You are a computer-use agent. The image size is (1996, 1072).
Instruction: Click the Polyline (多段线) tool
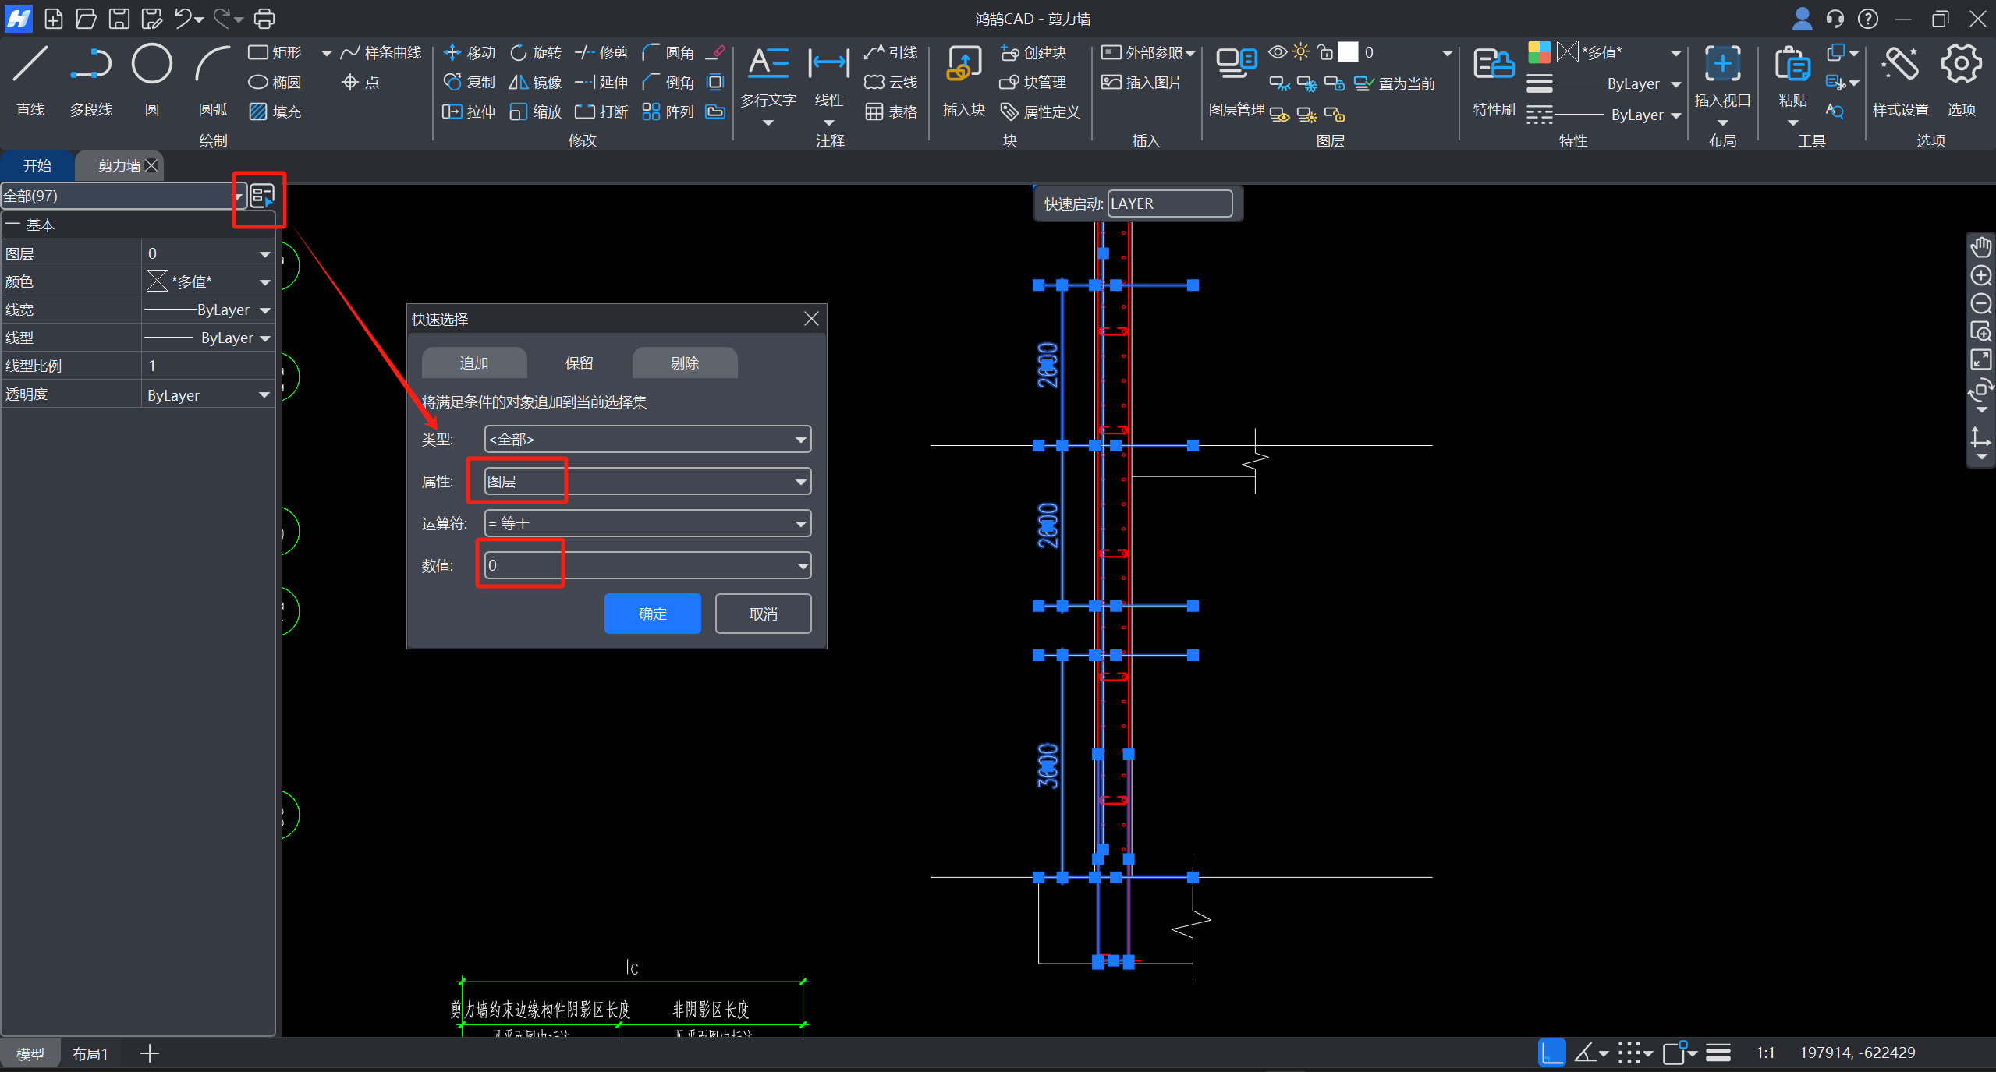pos(91,65)
